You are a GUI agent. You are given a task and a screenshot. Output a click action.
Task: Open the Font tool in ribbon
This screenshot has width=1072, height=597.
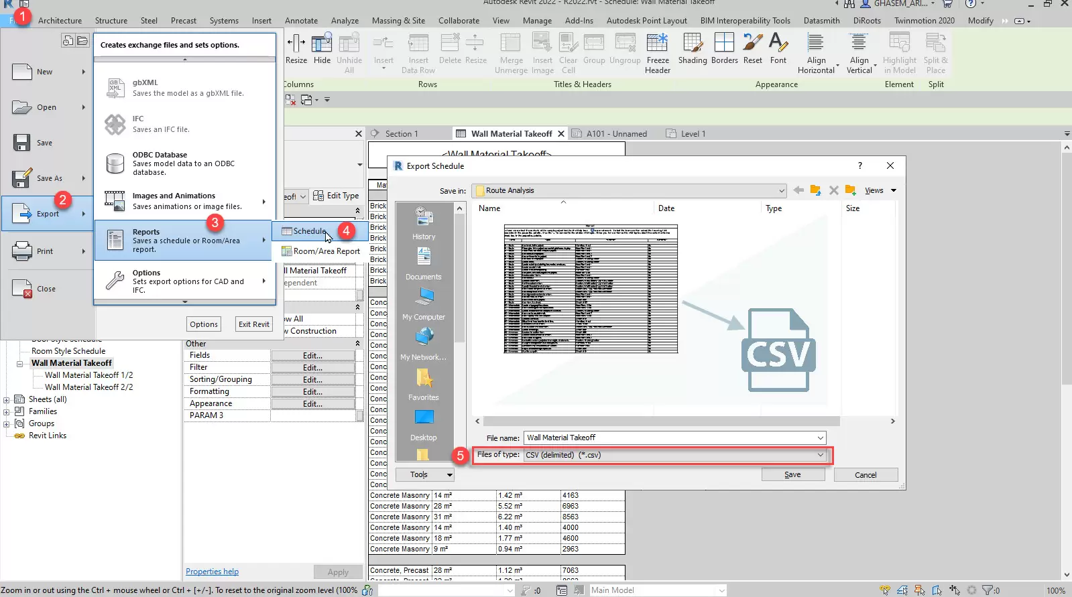coord(778,50)
